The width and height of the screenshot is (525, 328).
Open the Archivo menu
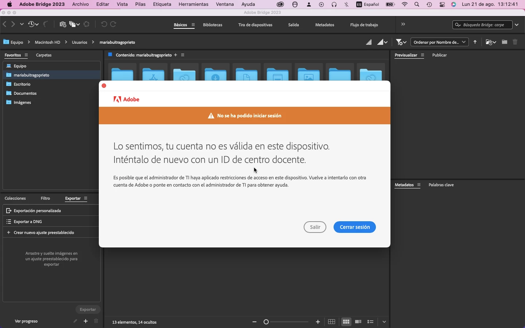[x=81, y=4]
